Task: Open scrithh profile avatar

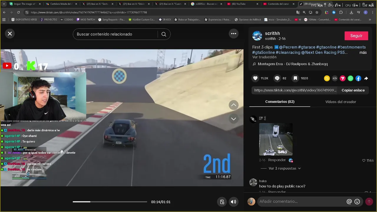Action: 257,36
